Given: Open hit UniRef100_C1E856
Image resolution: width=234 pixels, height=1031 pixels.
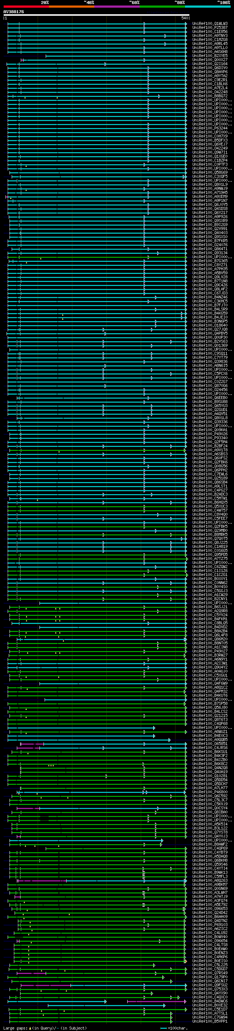Looking at the screenshot, I should tap(210, 31).
